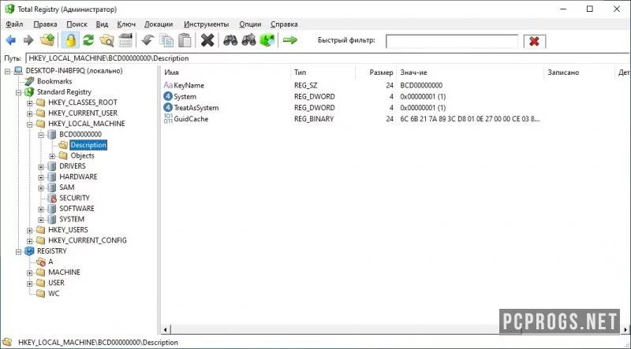Expand the Objects key
Screen dimensions: 631x349
(x=52, y=156)
